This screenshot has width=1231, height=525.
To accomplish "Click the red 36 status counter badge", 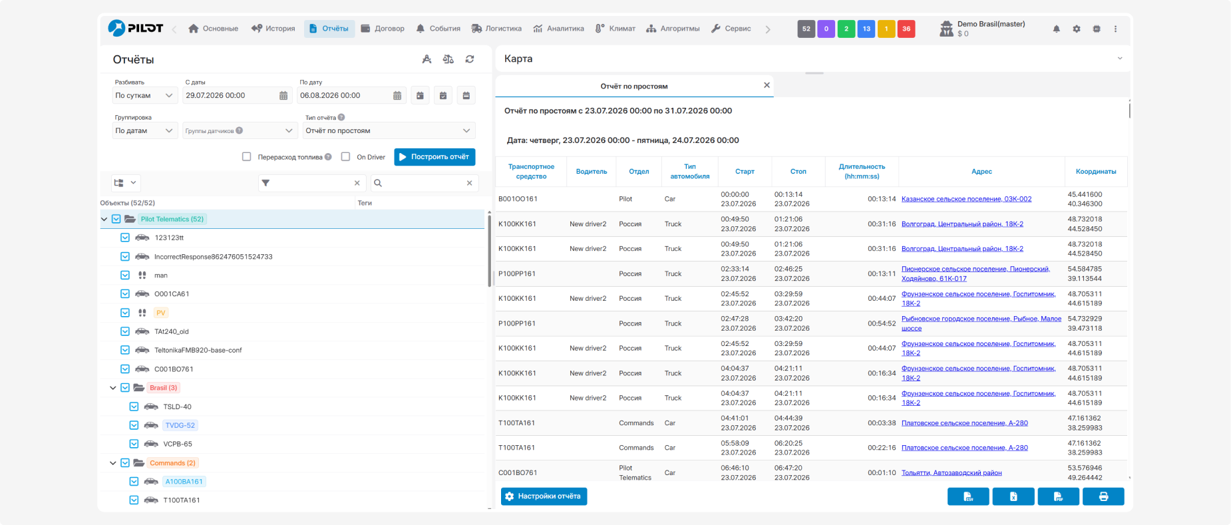I will (906, 29).
